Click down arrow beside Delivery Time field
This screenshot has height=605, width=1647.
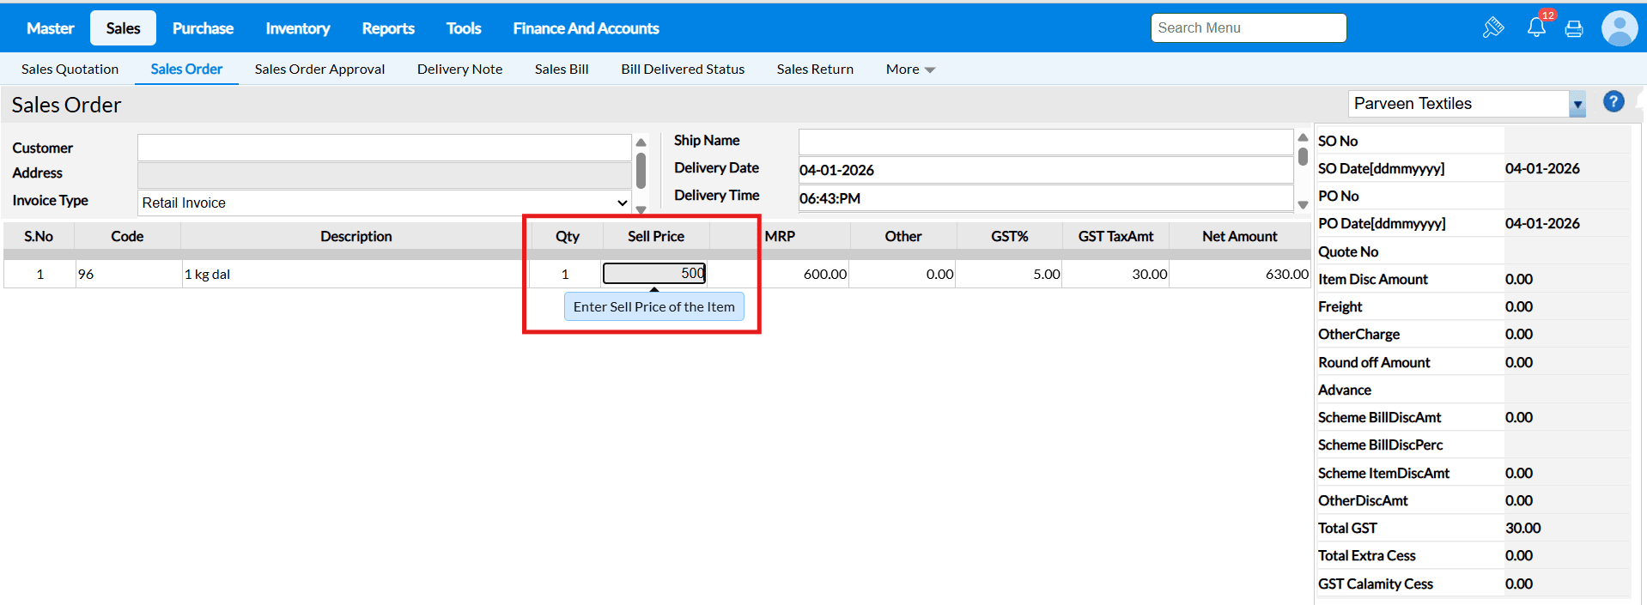point(1303,205)
